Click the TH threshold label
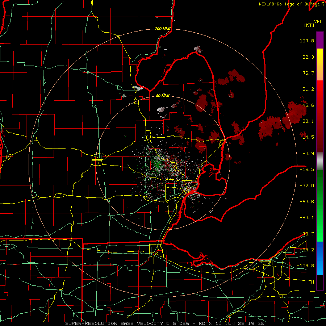 311,282
